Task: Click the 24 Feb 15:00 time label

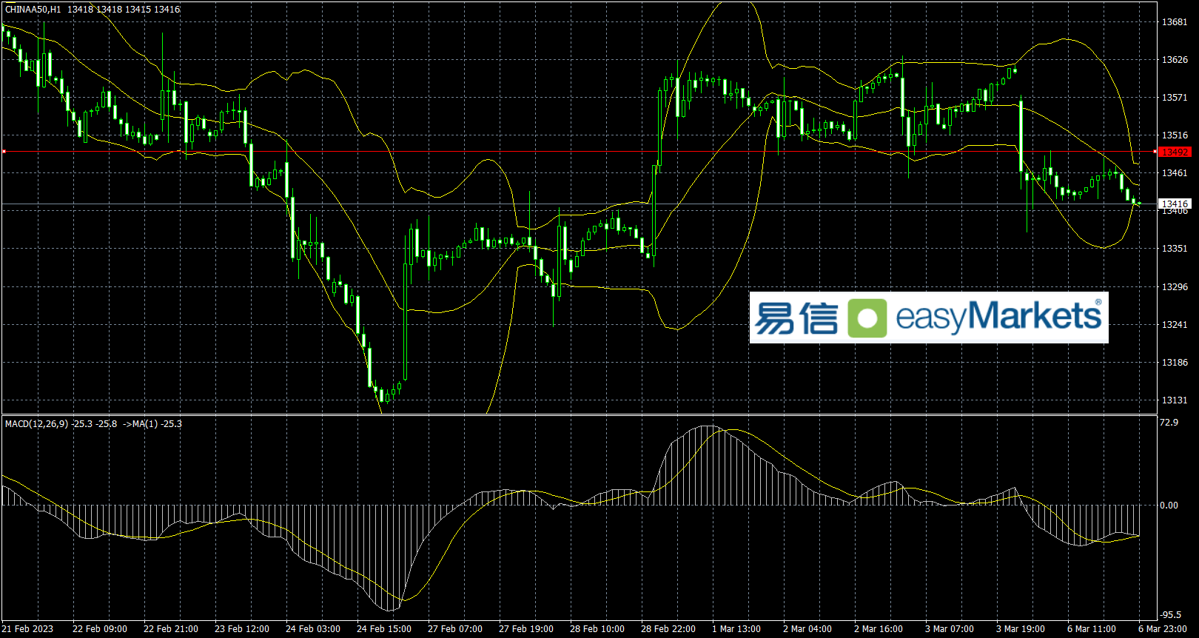Action: [x=384, y=629]
